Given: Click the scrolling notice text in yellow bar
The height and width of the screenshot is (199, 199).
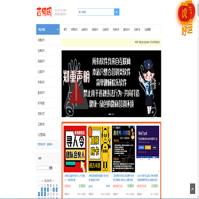Looking at the screenshot, I should (x=148, y=43).
